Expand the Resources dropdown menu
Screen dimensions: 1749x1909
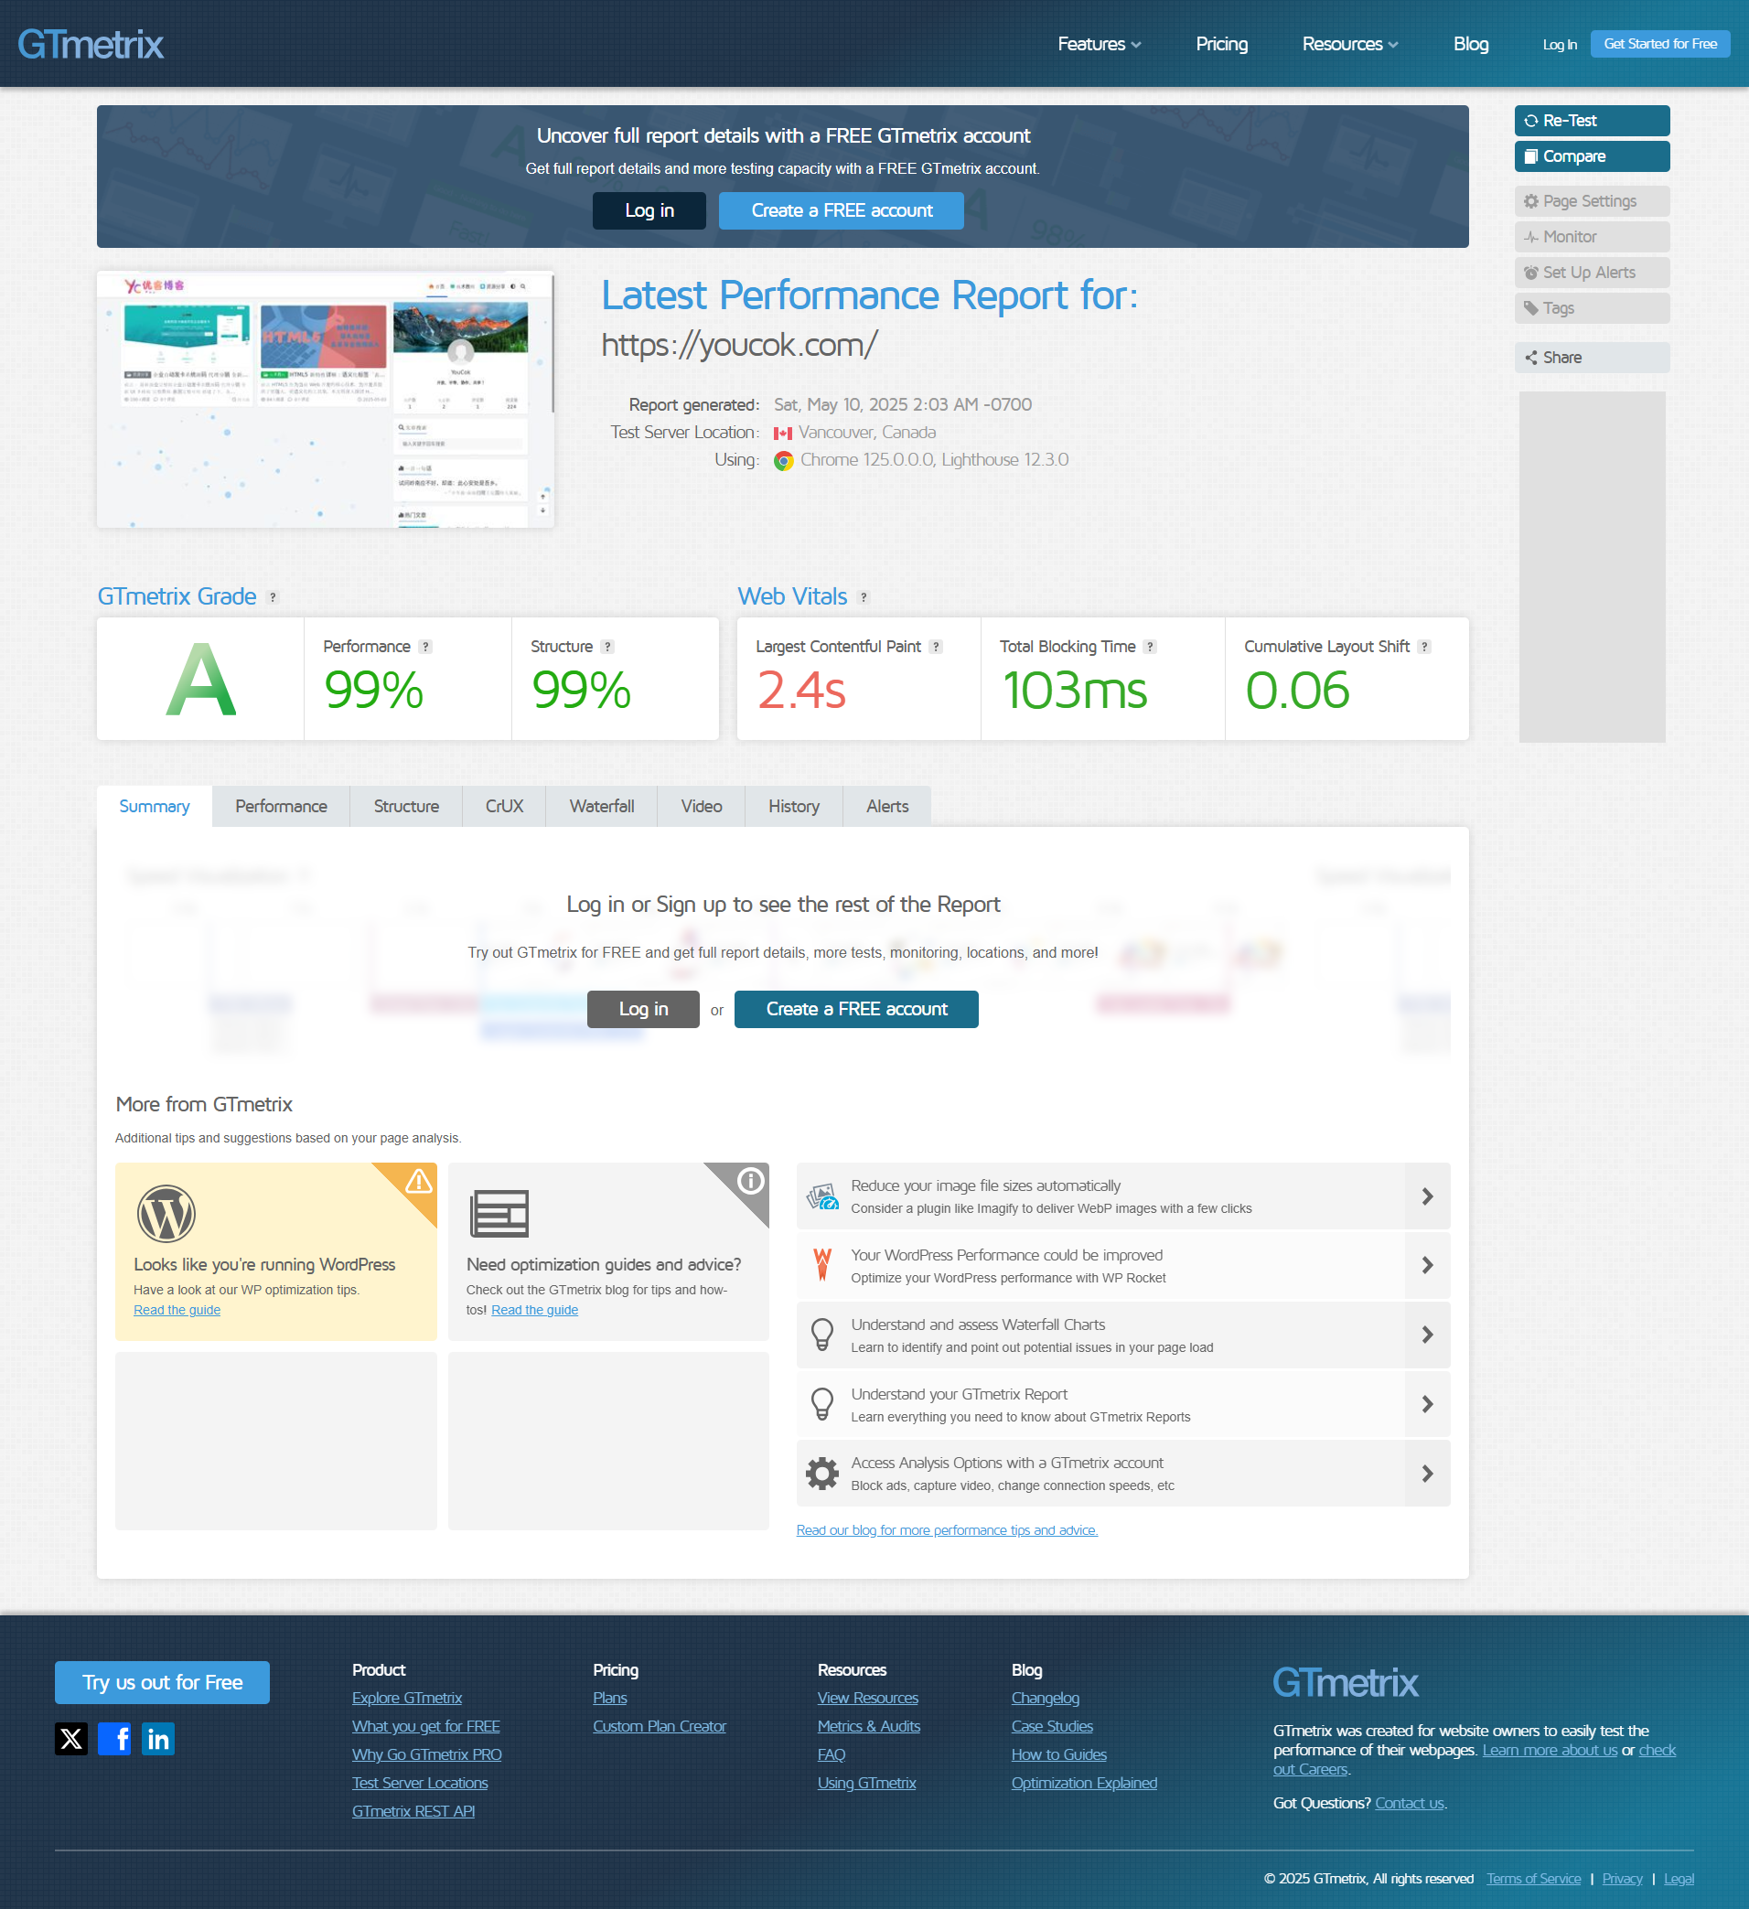coord(1349,44)
